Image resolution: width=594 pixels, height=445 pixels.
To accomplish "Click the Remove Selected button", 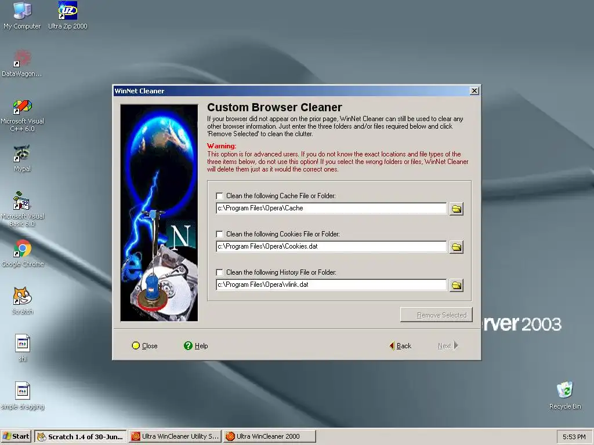I will pyautogui.click(x=436, y=315).
